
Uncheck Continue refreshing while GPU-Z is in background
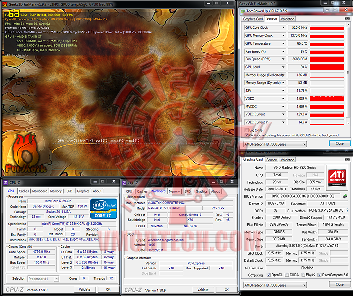246,135
